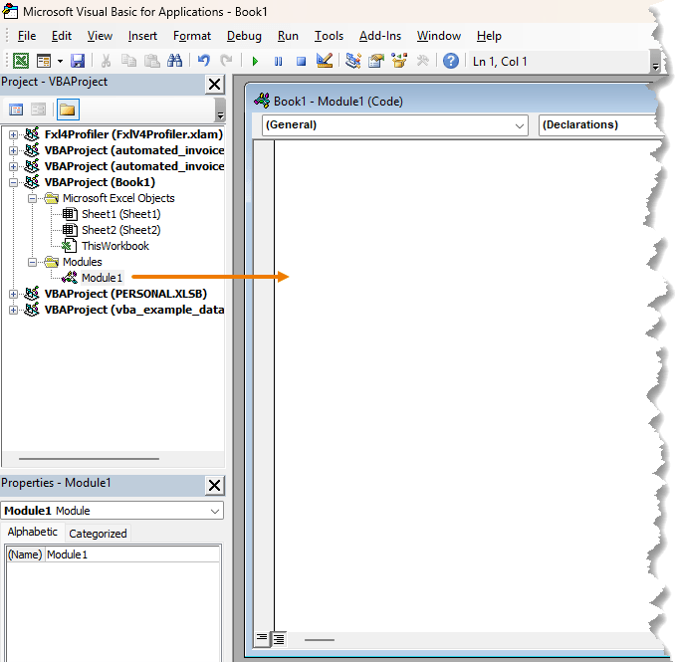Open the Object Browser toolbar icon
This screenshot has height=662, width=675.
[399, 61]
